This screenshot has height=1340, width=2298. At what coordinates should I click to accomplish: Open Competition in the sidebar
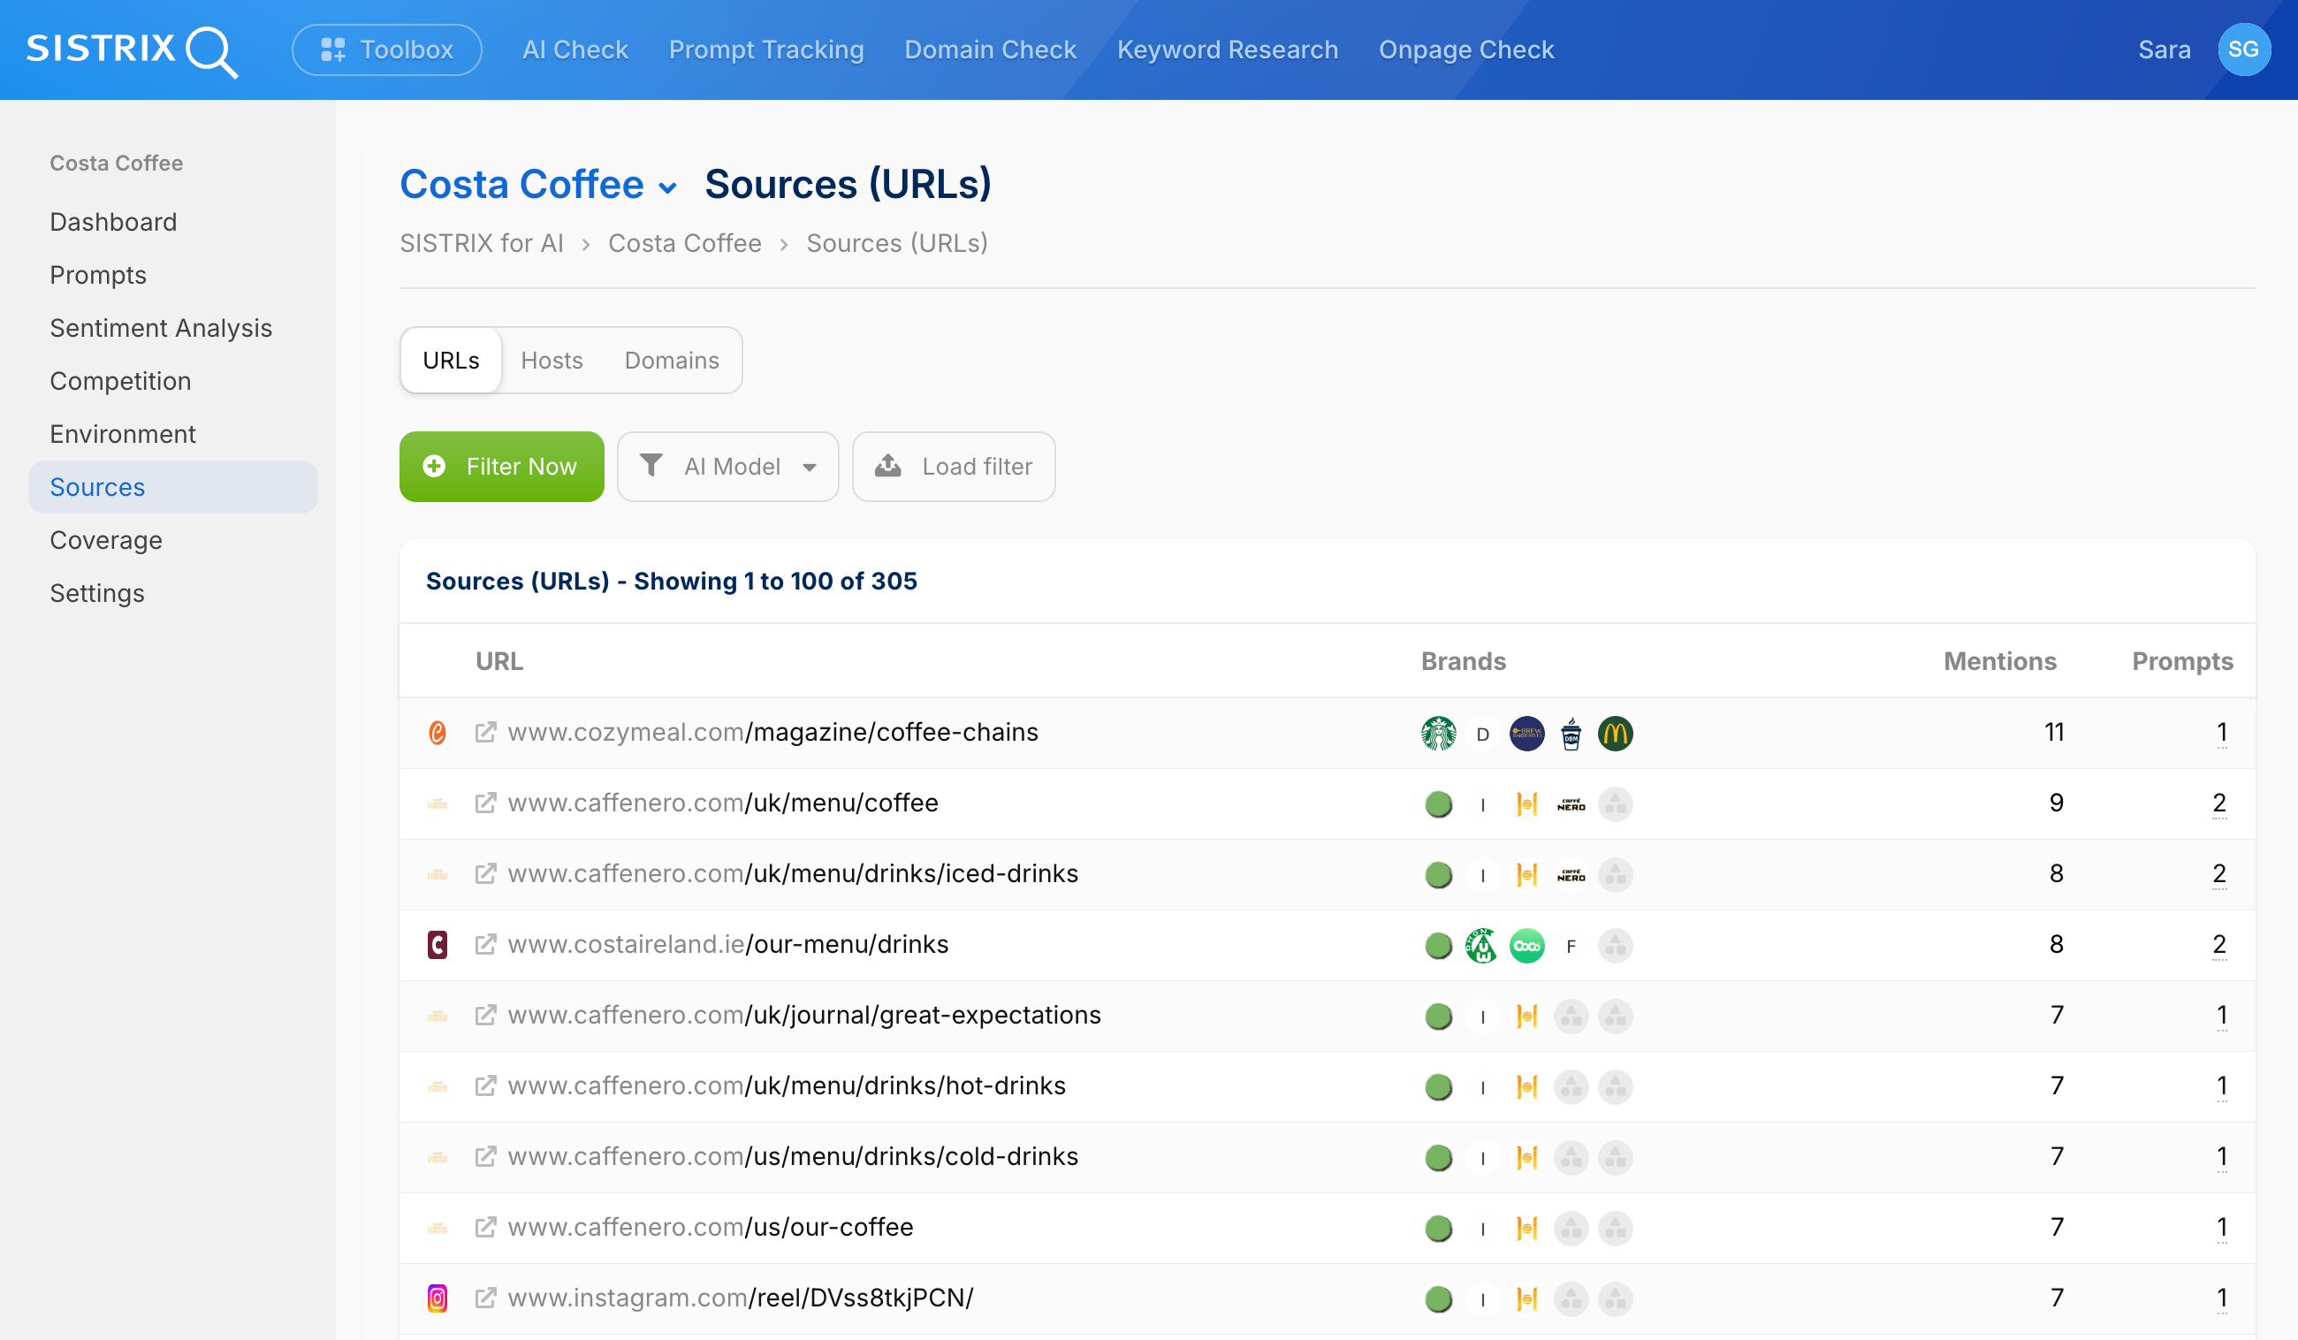(120, 380)
